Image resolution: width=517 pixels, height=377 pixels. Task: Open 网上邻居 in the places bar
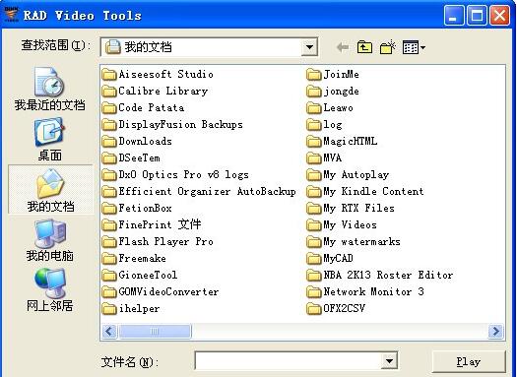[x=50, y=290]
